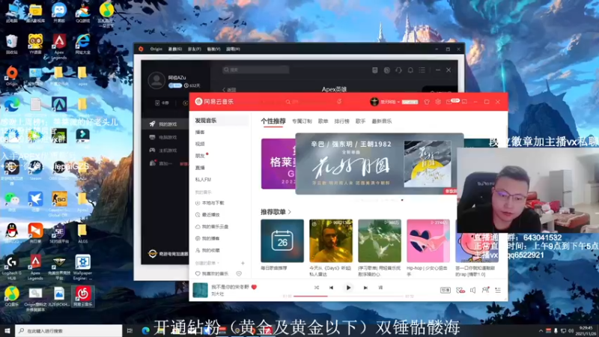Start heartbeat mode beside 我喜欢的音乐
Viewport: 599px width, 337px height.
click(x=239, y=273)
